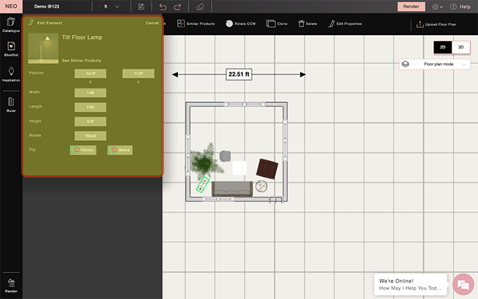This screenshot has height=299, width=478.
Task: Click the Position Y input field
Action: [x=138, y=74]
